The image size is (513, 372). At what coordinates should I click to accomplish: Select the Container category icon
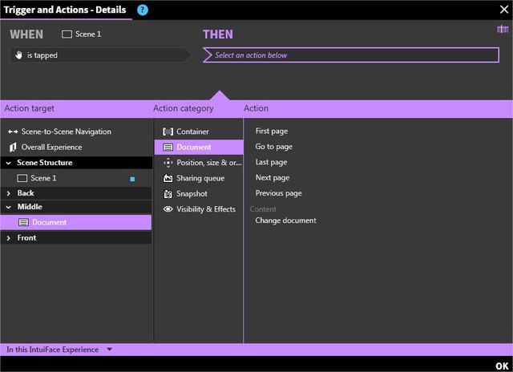(168, 131)
